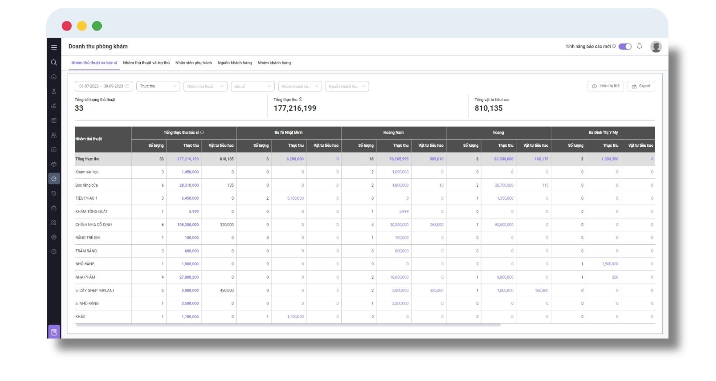Click the info icon next to Tổng thực thu summary
This screenshot has width=716, height=381.
(x=301, y=100)
